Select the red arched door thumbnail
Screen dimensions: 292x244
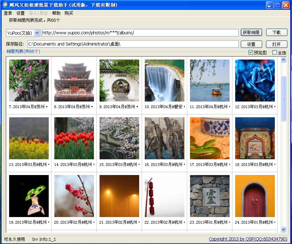(255, 196)
